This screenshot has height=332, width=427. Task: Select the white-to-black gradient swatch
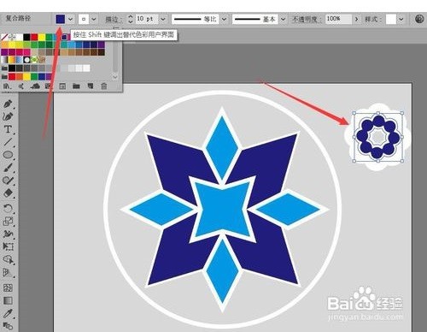click(4, 60)
